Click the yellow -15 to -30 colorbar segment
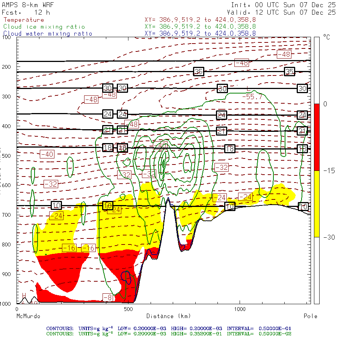338x338 pixels. [x=317, y=204]
